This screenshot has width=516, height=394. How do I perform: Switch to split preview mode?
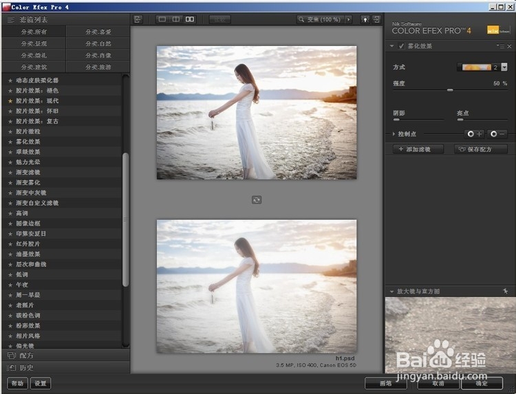point(176,19)
